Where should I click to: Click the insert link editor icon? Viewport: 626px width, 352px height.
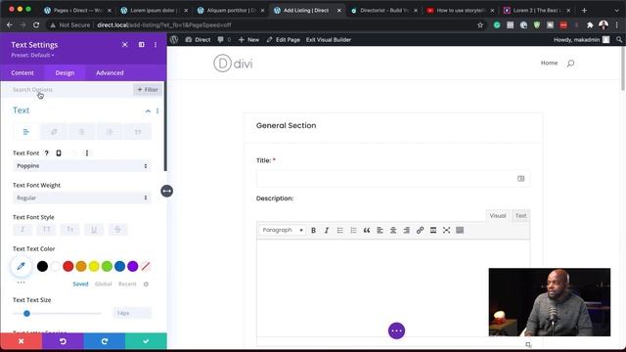(x=420, y=231)
